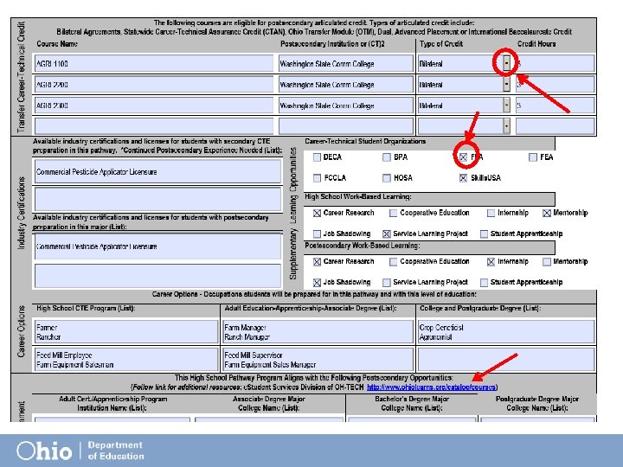Image resolution: width=623 pixels, height=467 pixels.
Task: Edit institution field in the AGRI 1100 row
Action: [346, 63]
